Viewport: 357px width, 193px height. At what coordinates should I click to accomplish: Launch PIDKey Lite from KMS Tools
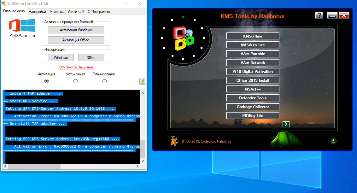click(x=253, y=116)
